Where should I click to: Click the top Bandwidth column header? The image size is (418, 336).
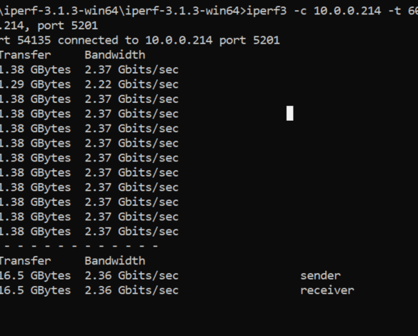(115, 55)
